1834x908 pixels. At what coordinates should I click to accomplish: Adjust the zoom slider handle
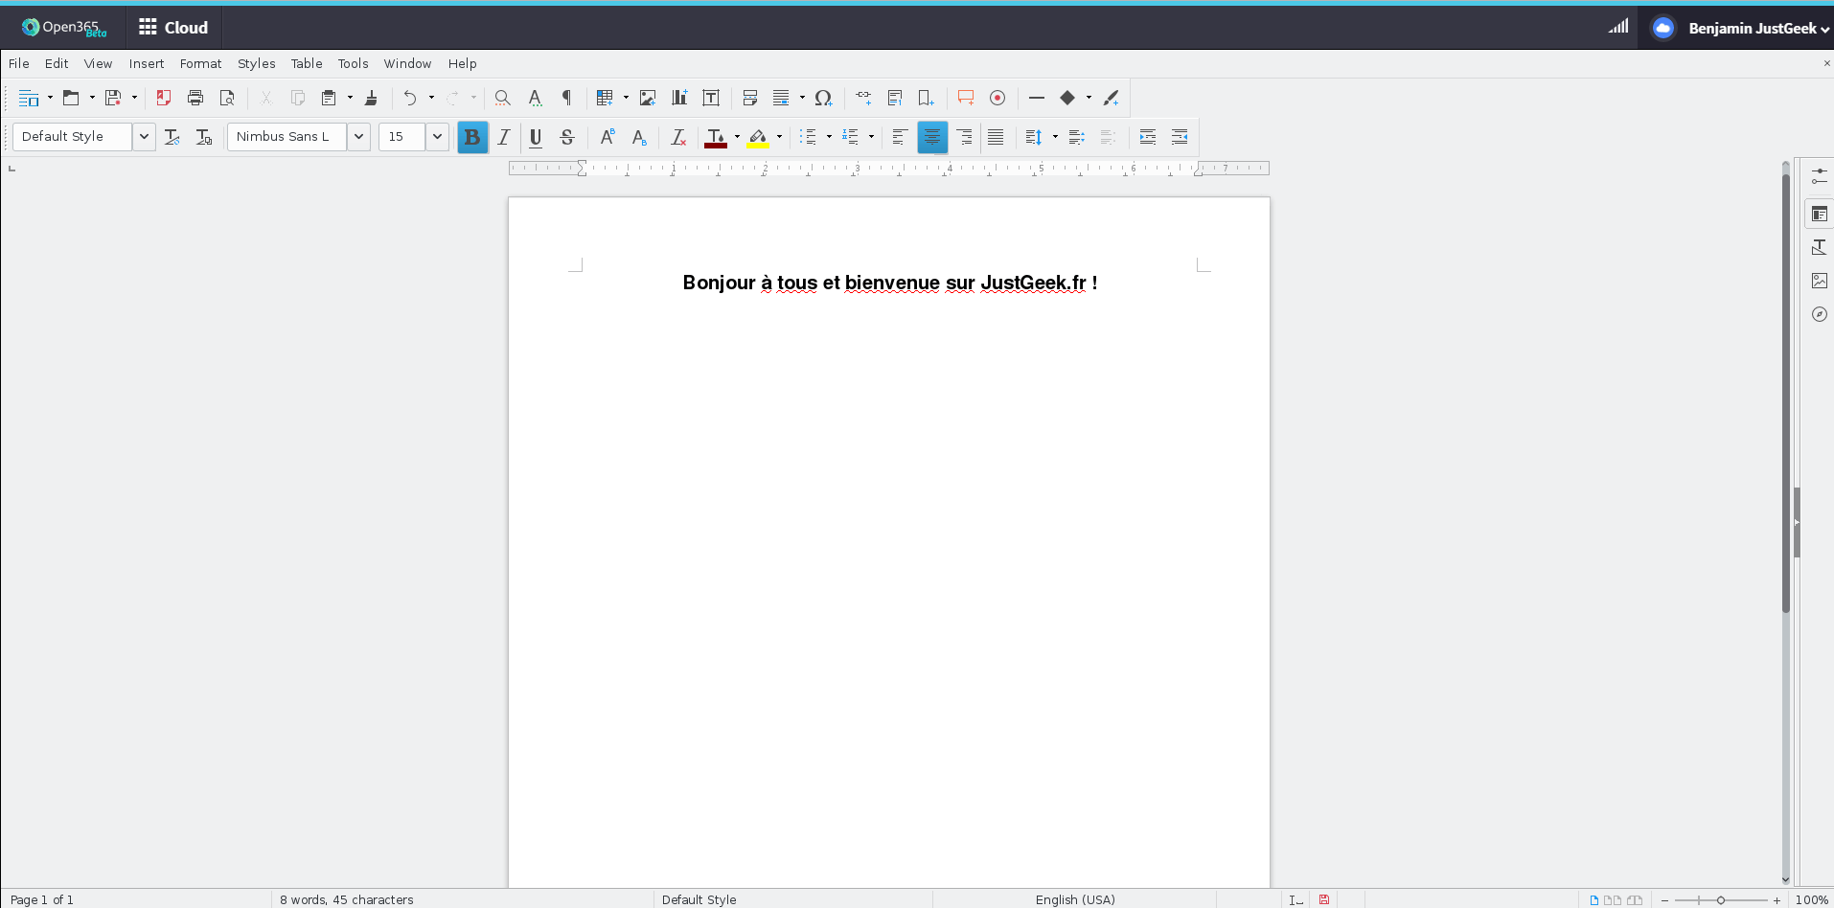1721,900
